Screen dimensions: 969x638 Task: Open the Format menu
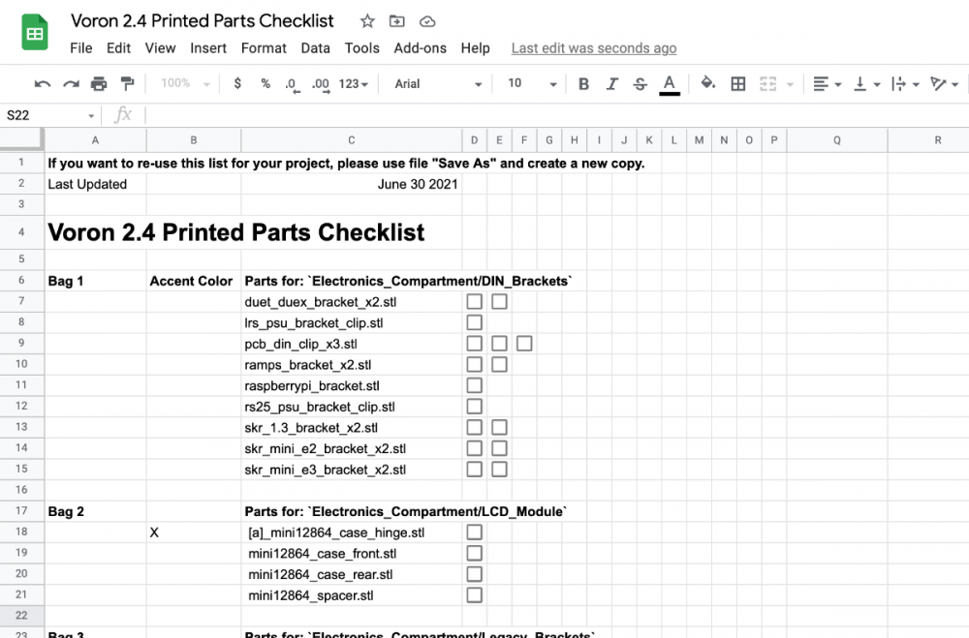point(264,48)
